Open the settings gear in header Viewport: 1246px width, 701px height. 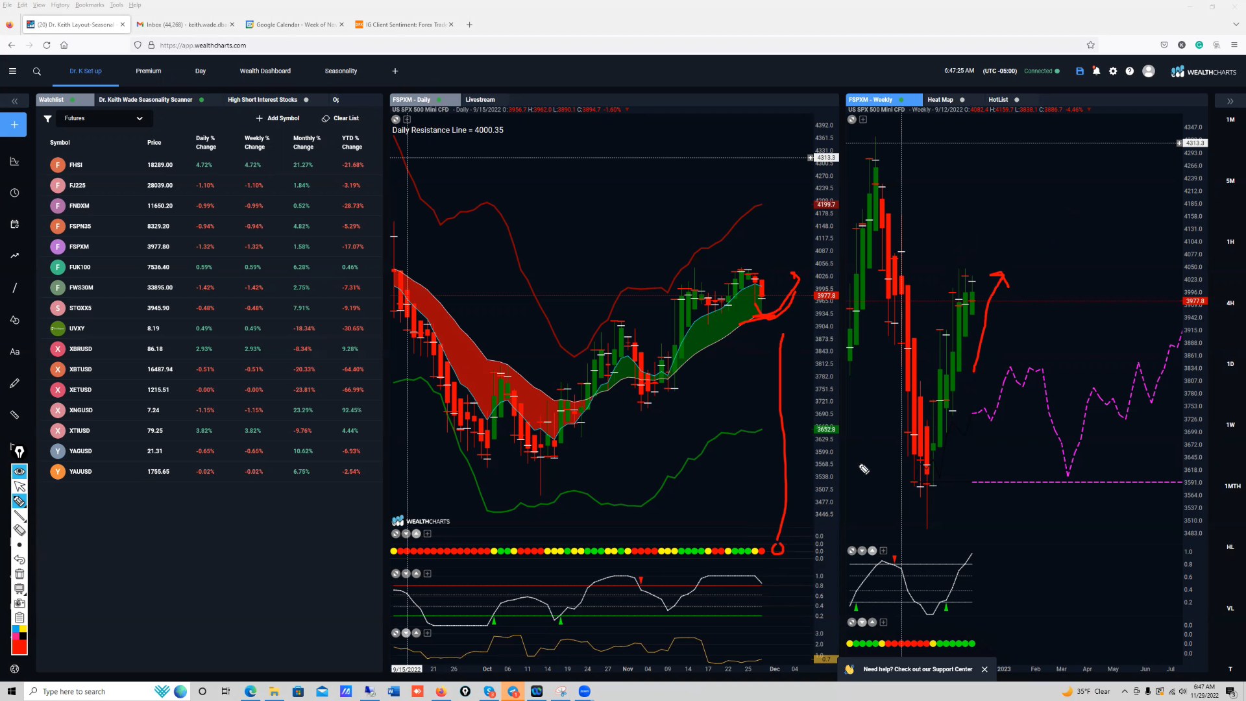(x=1113, y=71)
